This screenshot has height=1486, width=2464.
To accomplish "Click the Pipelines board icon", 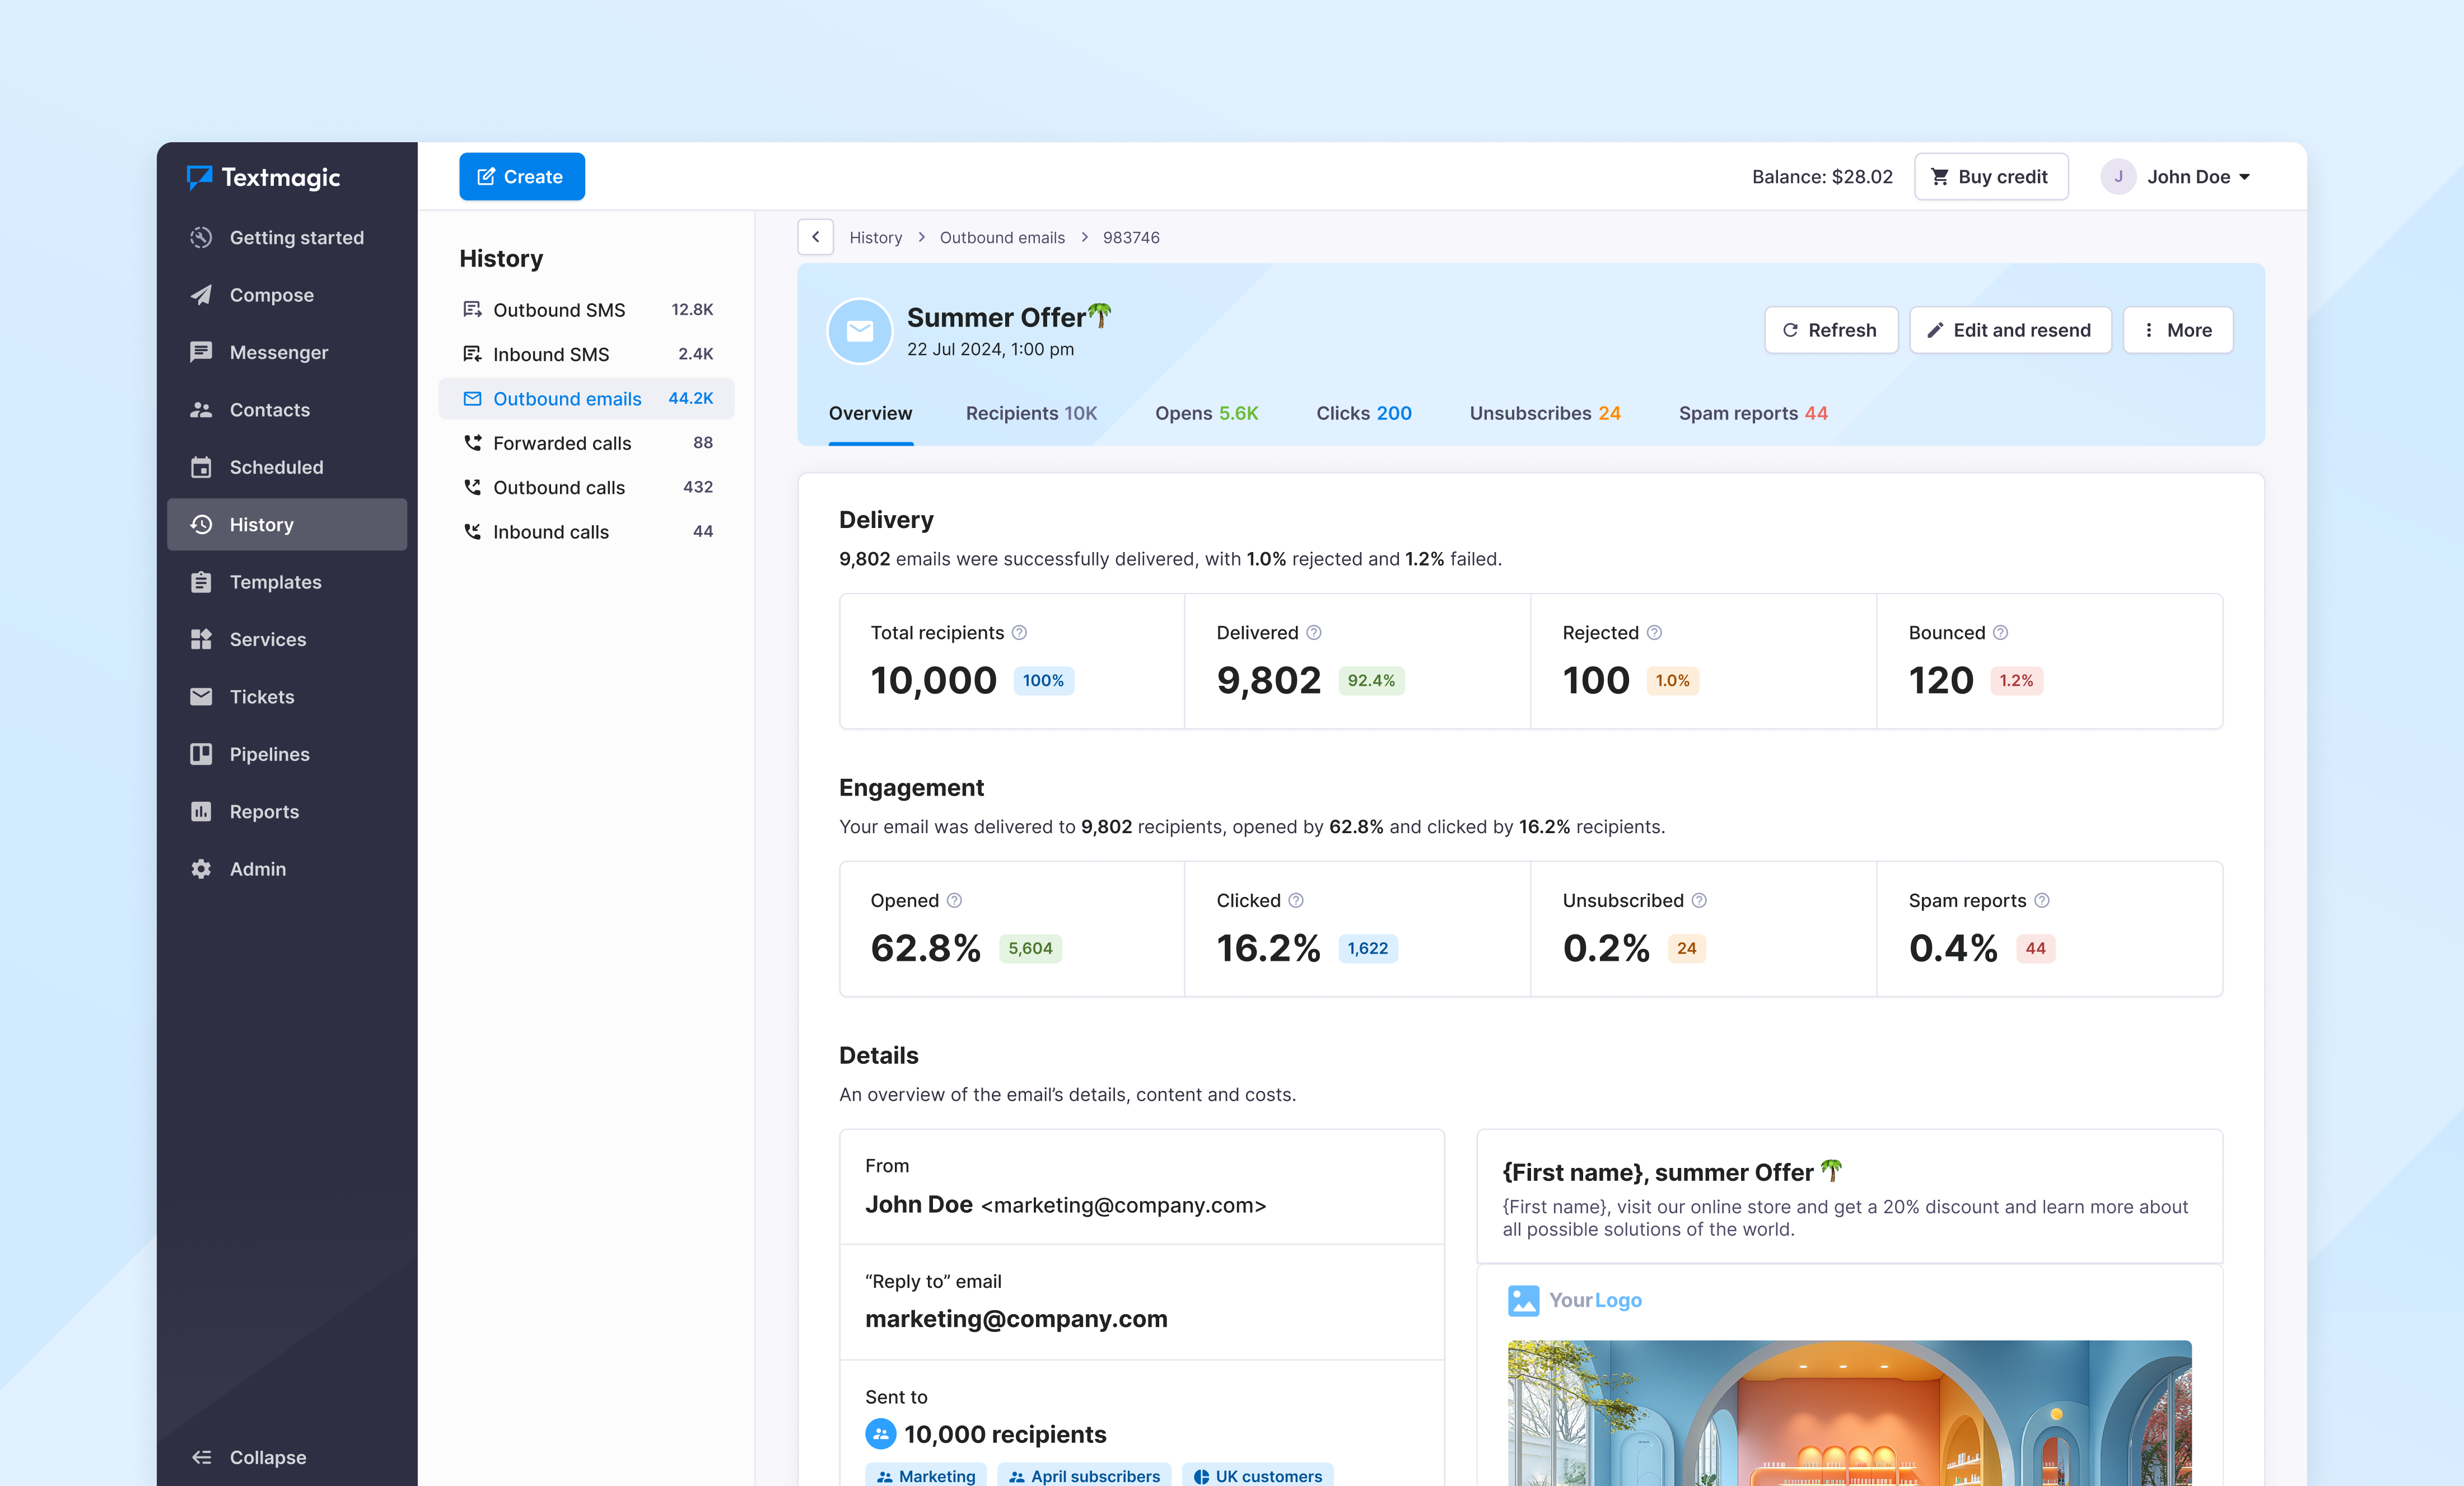I will tap(201, 754).
